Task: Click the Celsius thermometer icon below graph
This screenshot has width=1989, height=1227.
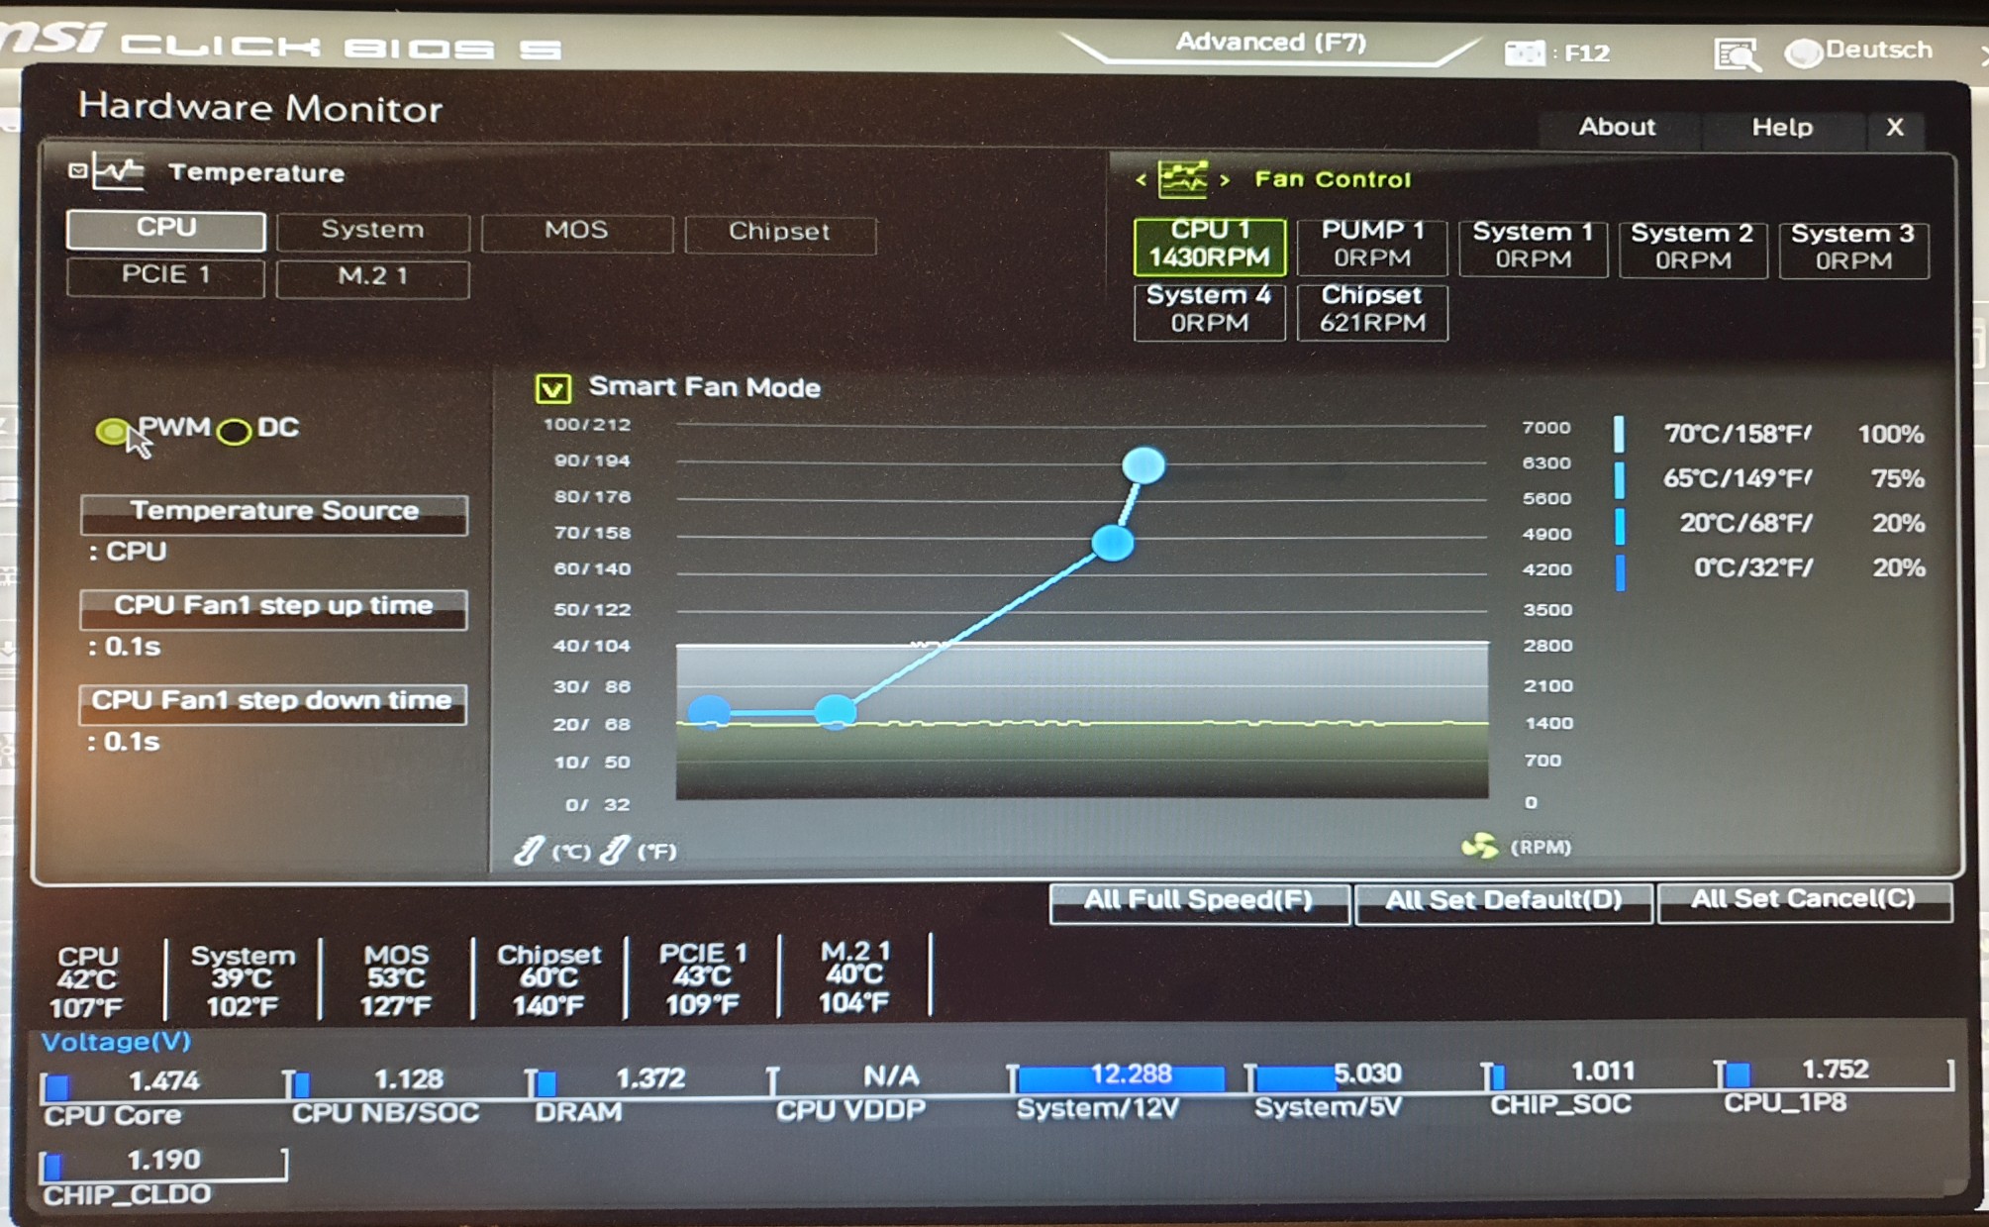Action: [x=530, y=850]
